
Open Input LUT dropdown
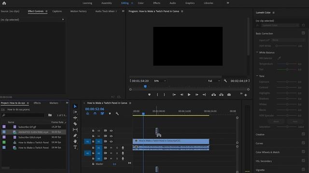click(x=288, y=40)
